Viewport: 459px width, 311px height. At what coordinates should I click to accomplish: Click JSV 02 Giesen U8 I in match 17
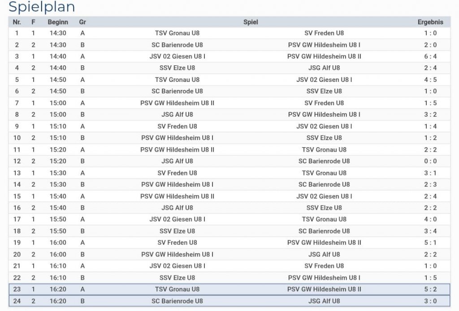point(177,219)
